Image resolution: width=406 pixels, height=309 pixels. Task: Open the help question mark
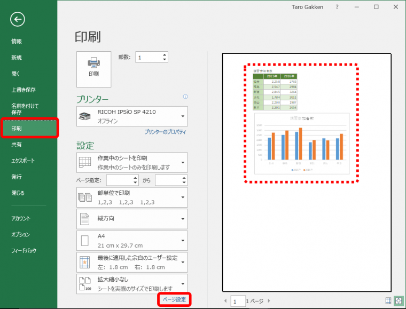click(x=337, y=7)
